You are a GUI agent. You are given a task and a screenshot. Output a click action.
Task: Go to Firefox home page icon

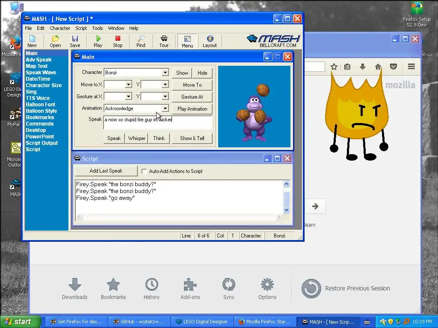click(378, 67)
